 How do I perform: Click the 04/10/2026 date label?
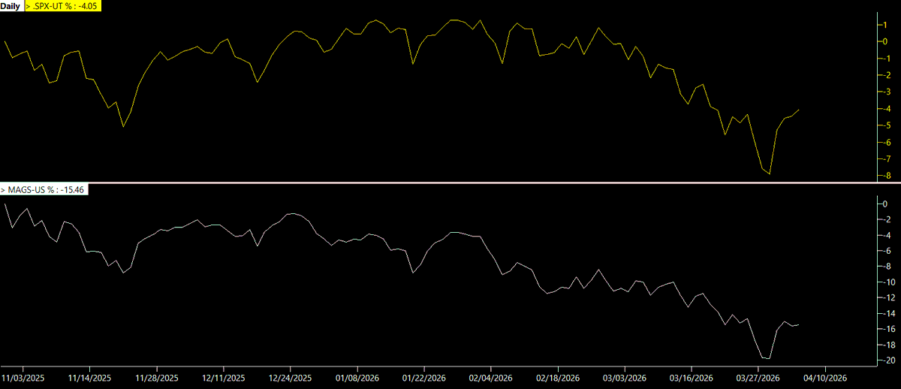tap(826, 378)
